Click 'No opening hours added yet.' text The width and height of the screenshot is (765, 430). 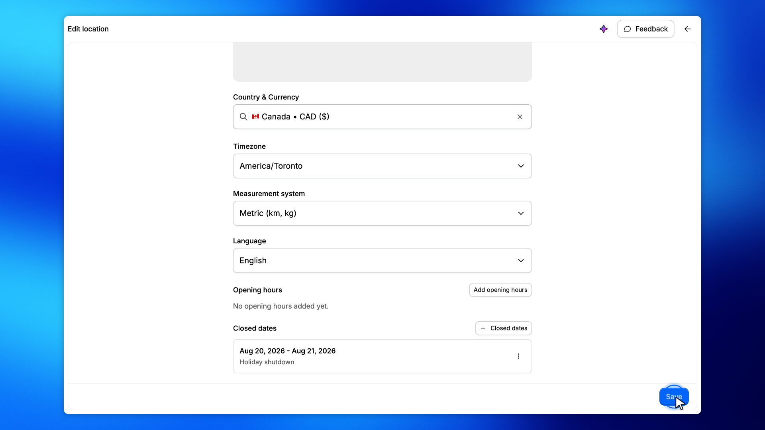(280, 306)
